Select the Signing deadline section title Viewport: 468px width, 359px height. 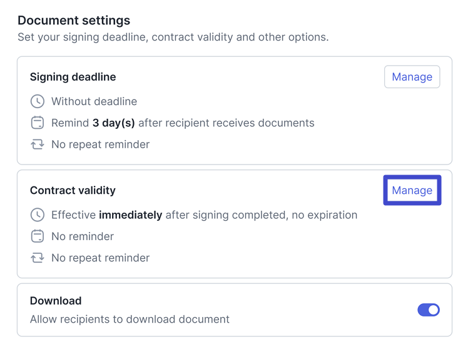(73, 77)
